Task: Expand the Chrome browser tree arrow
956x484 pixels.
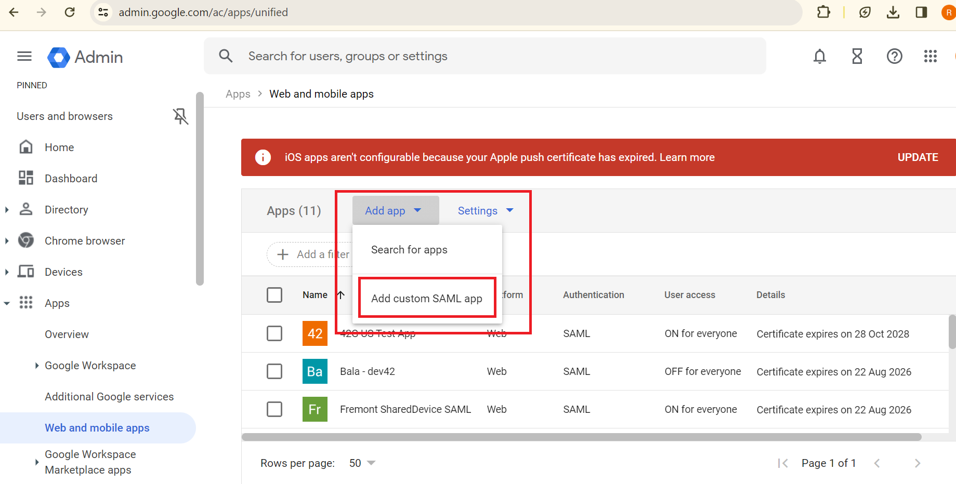Action: coord(7,241)
